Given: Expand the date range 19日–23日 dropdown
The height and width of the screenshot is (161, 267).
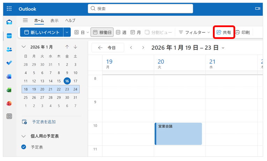Looking at the screenshot, I should [x=223, y=48].
